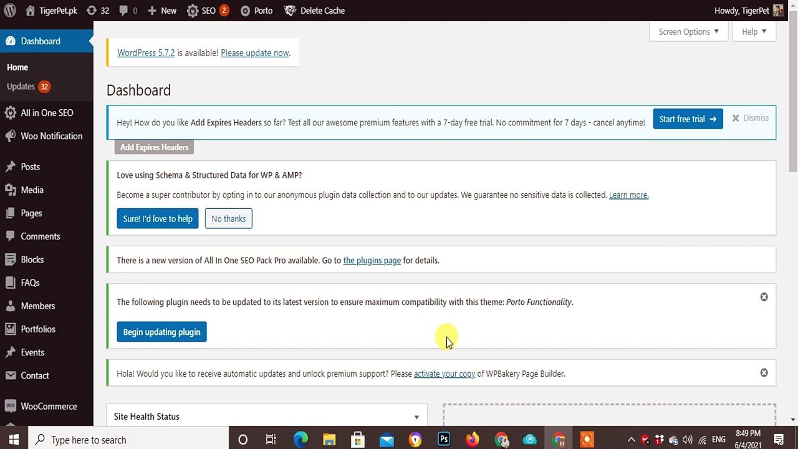Open the taskbar clock showing 8:49 PM
This screenshot has width=798, height=449.
click(x=748, y=440)
